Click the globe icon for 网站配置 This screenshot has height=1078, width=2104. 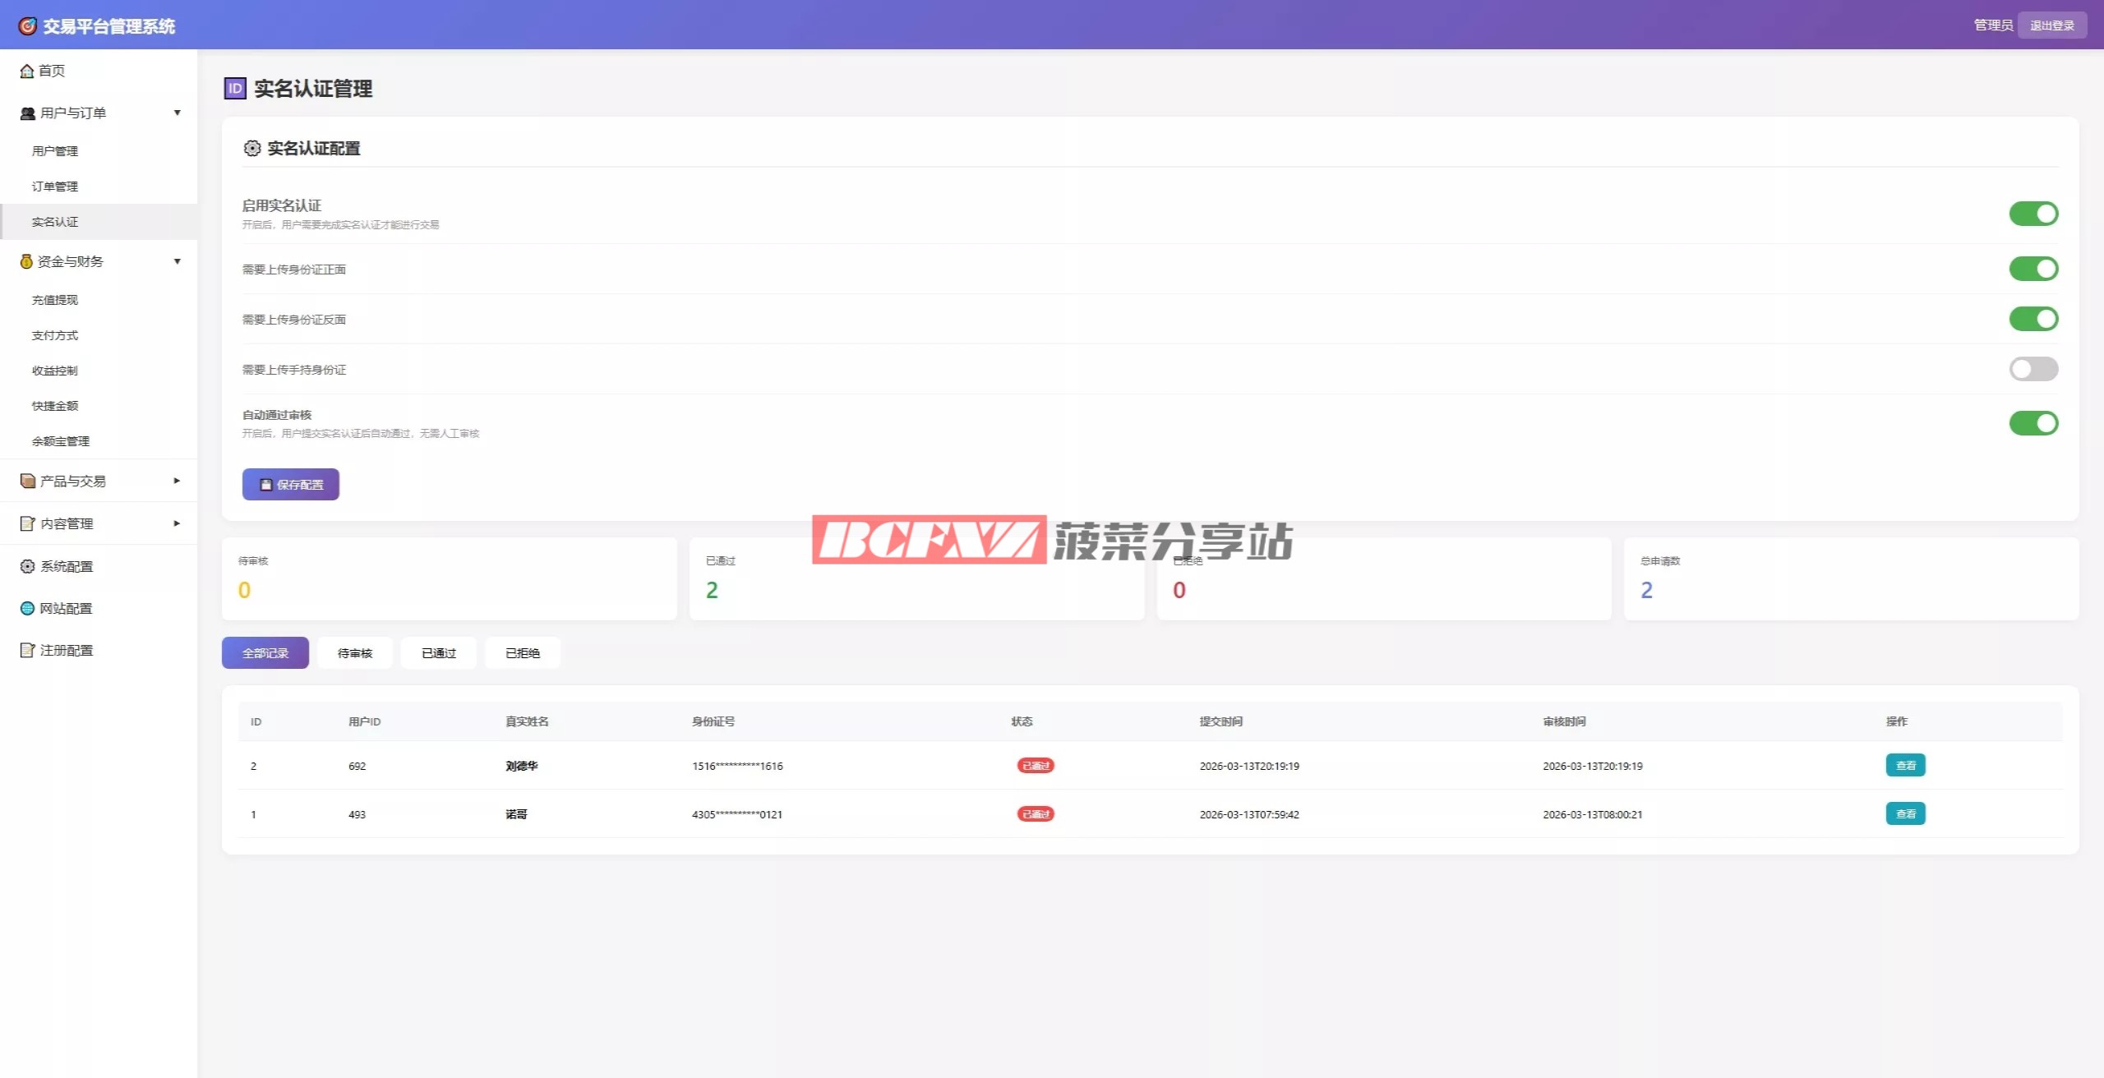(27, 608)
